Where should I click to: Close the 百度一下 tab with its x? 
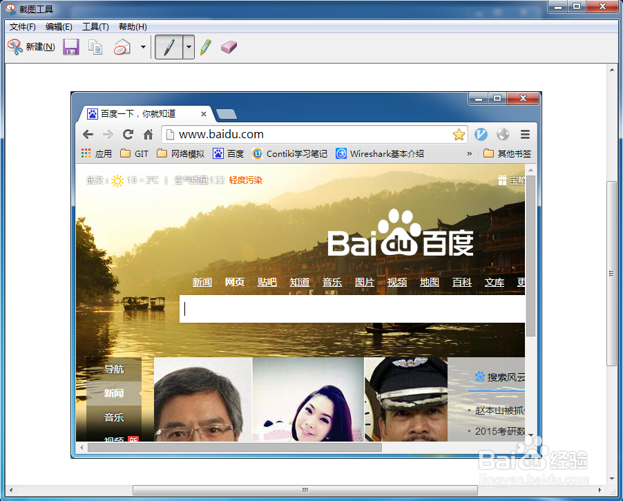click(204, 114)
